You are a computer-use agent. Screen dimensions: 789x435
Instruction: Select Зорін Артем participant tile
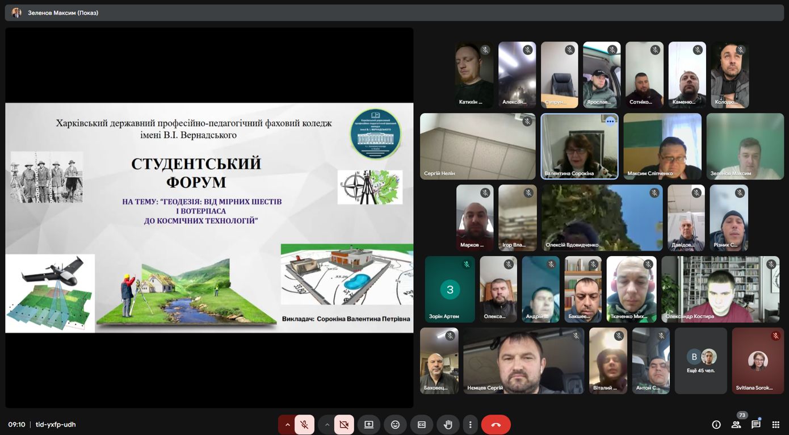coord(450,290)
